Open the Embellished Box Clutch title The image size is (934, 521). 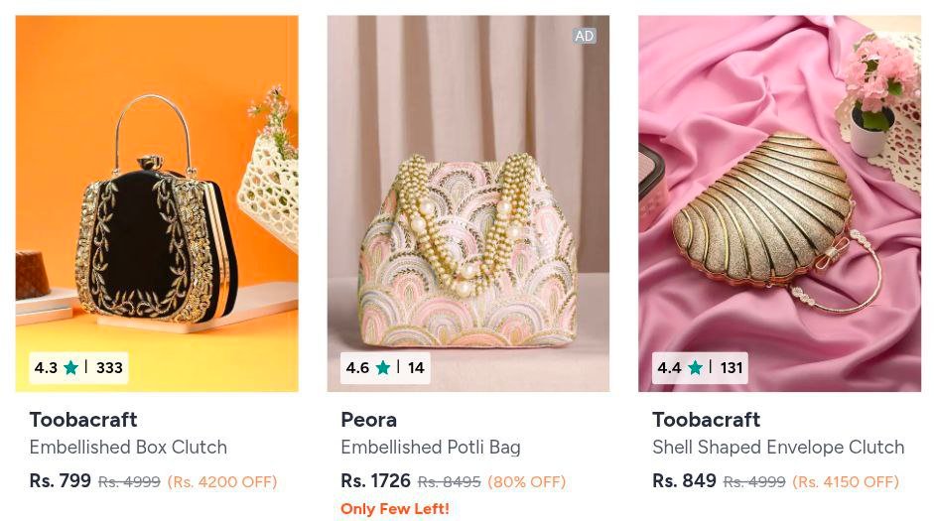128,448
